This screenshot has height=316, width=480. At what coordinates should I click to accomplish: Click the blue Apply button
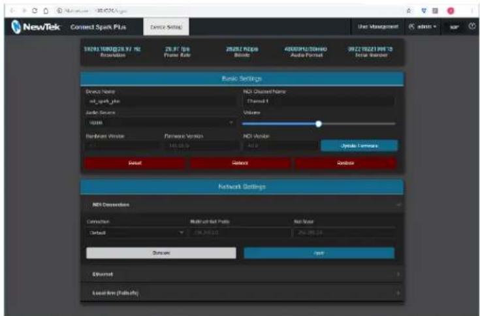click(319, 253)
